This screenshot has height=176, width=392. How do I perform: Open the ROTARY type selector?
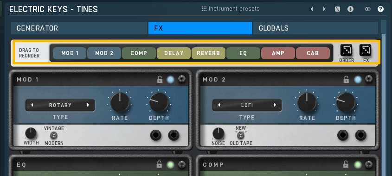coord(60,105)
